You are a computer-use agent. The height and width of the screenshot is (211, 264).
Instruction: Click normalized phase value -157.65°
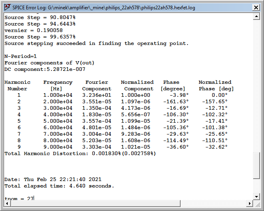(x=215, y=102)
